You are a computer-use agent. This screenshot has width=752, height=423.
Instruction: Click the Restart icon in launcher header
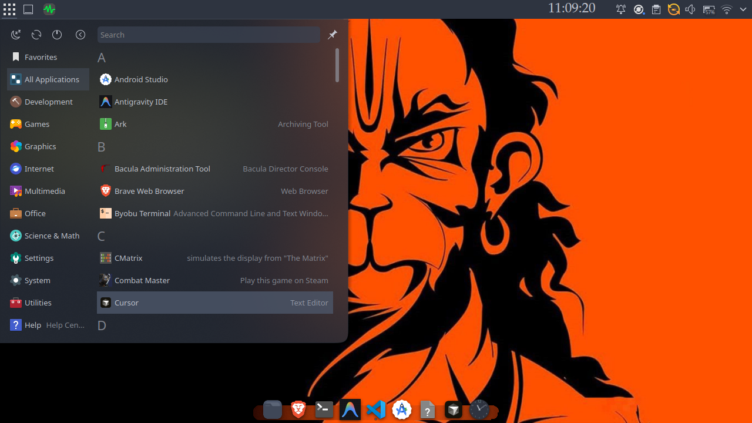[x=36, y=35]
